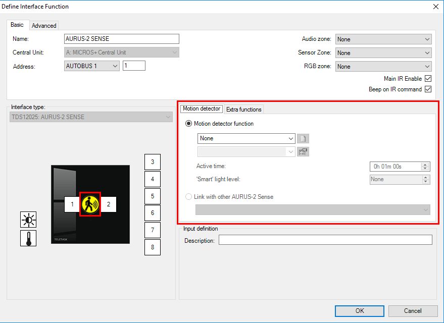Toggle the Main IR Enable checkbox
This screenshot has width=444, height=323.
(428, 79)
